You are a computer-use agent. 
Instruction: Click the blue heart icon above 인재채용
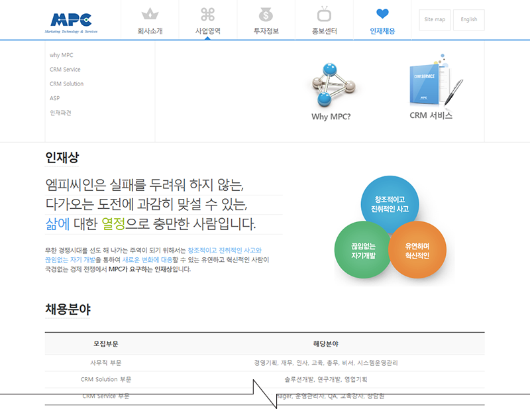(x=382, y=13)
